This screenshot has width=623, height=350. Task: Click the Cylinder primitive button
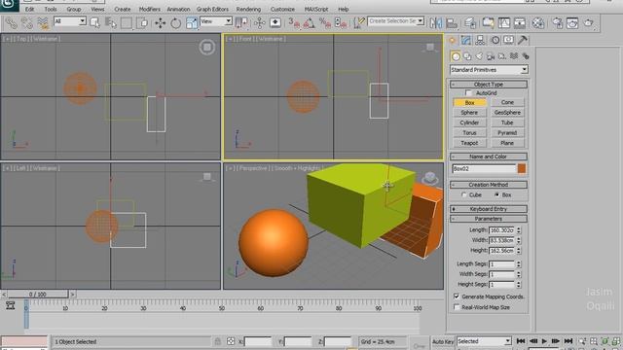(469, 122)
